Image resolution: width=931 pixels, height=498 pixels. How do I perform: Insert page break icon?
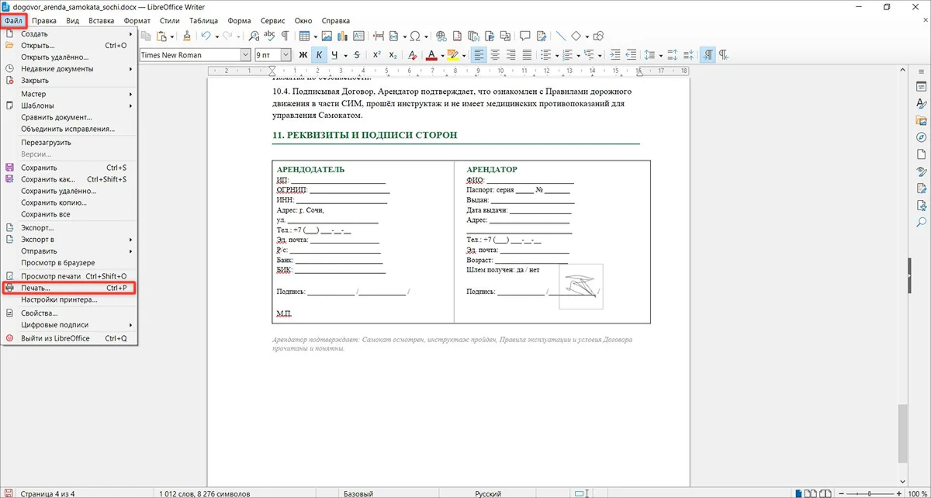point(379,36)
